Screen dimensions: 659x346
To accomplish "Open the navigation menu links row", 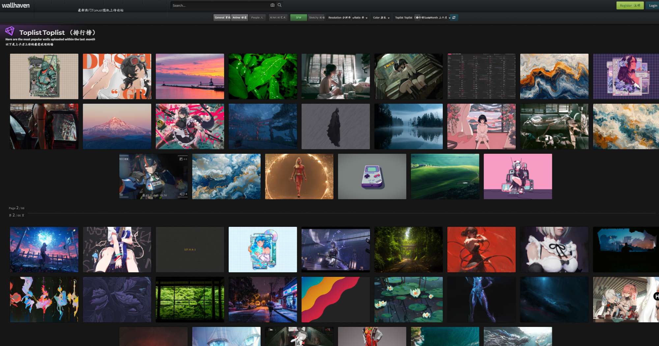I will tap(100, 10).
